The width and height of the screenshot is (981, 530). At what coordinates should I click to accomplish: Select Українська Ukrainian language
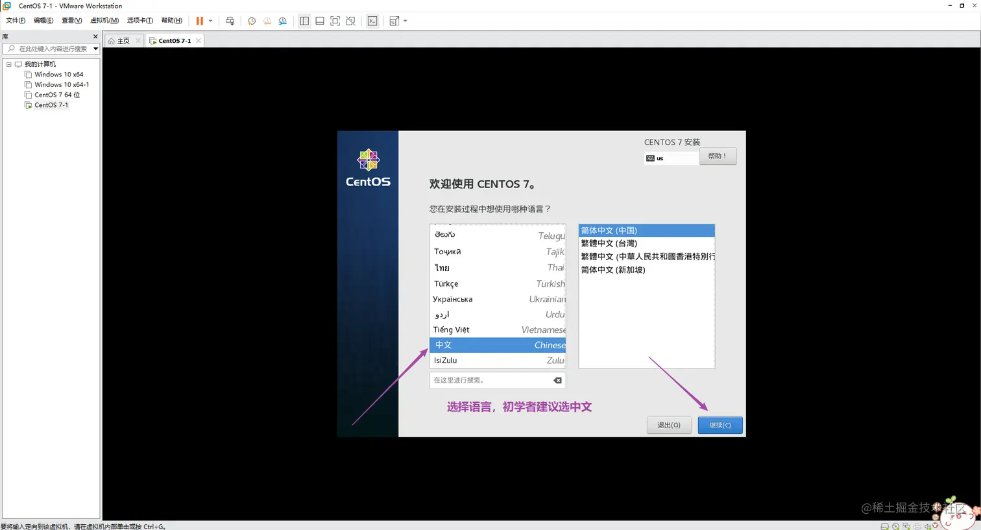click(x=498, y=299)
